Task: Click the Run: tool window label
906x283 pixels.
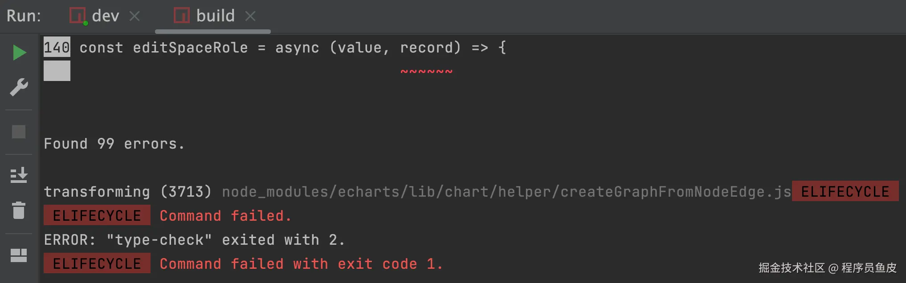Action: click(24, 16)
